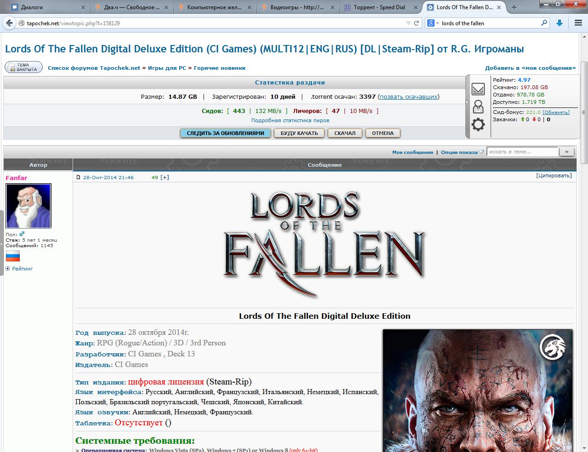Open the settings gear icon in user panel
588x452 pixels.
(x=478, y=124)
